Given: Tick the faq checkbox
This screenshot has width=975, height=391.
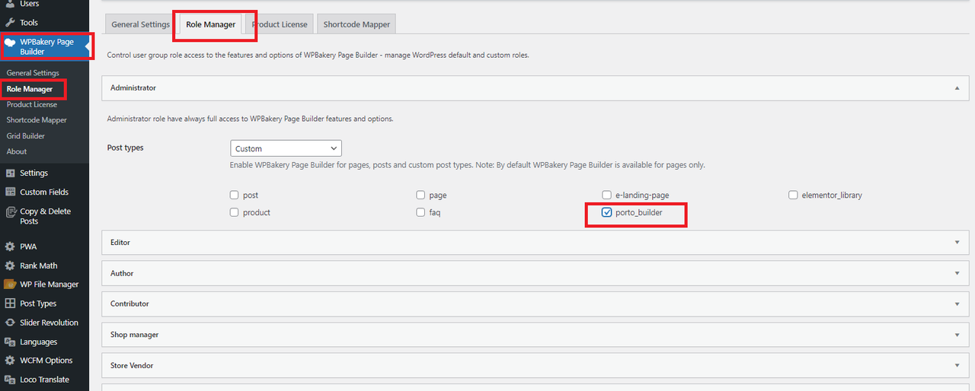Looking at the screenshot, I should click(420, 212).
